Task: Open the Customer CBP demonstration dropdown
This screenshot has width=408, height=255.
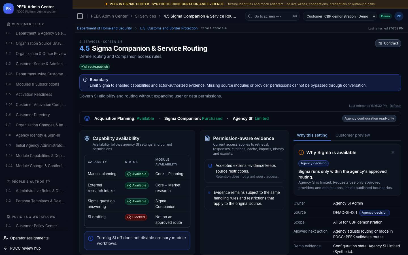Action: click(340, 16)
